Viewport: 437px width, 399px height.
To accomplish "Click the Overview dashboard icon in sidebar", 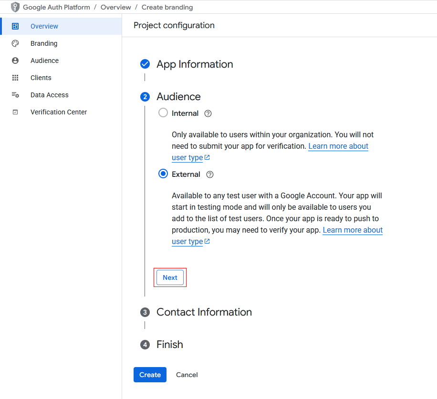I will click(15, 26).
